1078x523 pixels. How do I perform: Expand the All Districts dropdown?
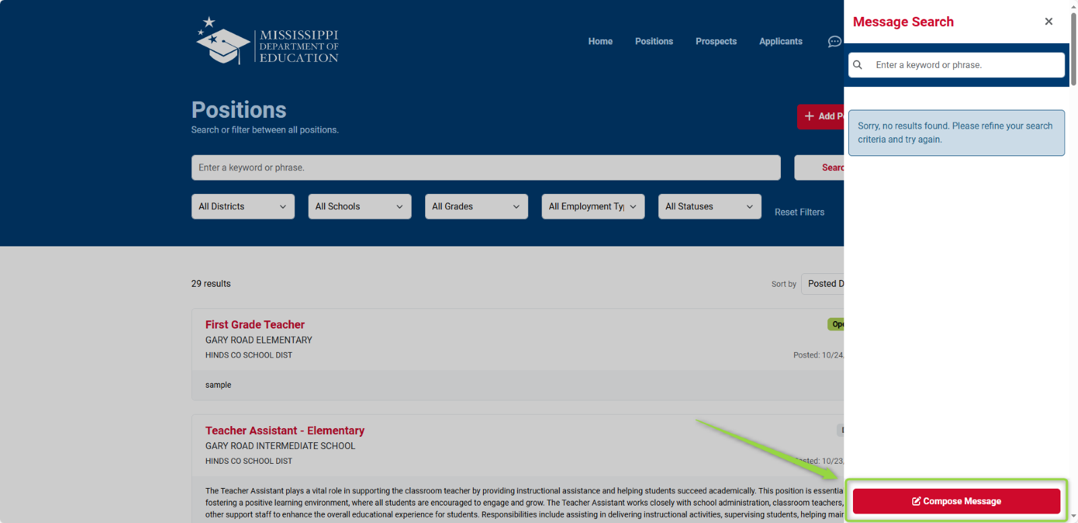[243, 207]
